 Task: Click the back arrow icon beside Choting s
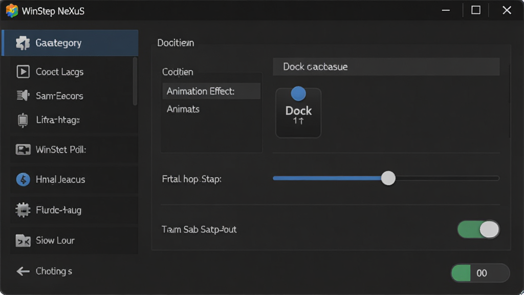[23, 271]
